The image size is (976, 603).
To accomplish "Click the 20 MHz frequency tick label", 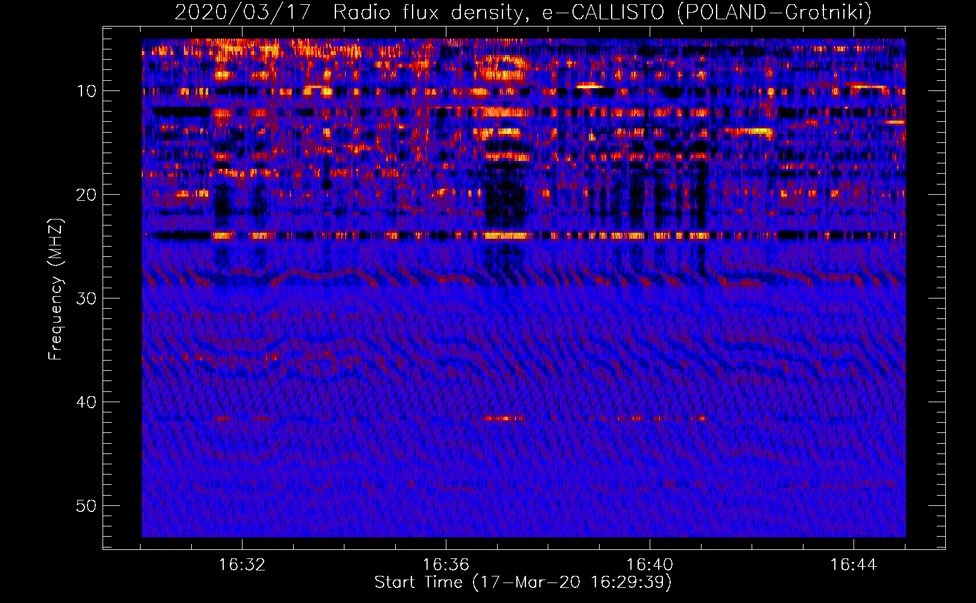I will [87, 195].
